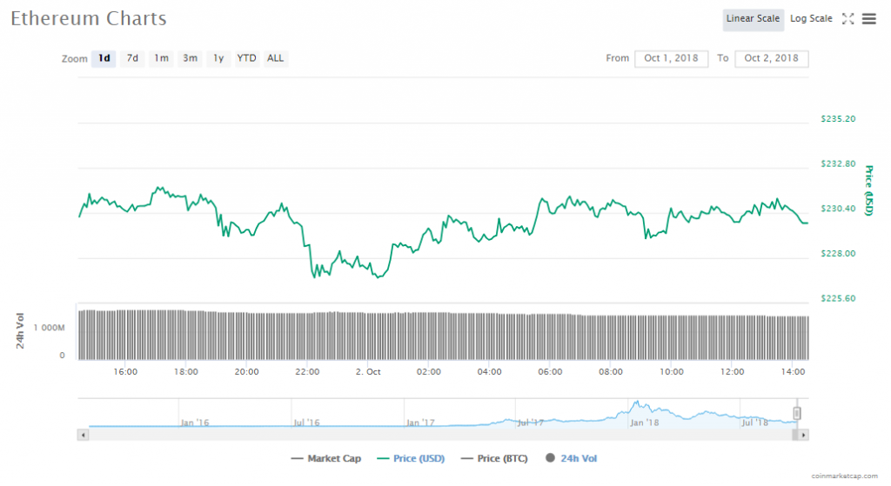The image size is (891, 486).
Task: Click the To date field
Action: (771, 58)
